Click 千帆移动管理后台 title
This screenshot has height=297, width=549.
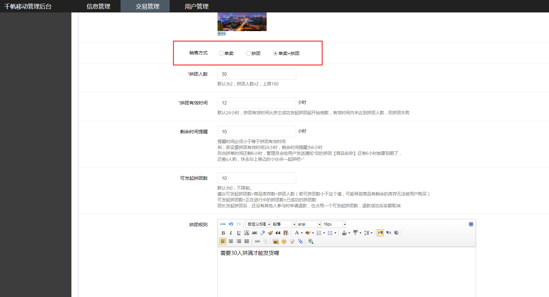pos(28,6)
